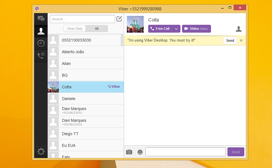The image size is (272, 168).
Task: Click BG's avatar placeholder
Action: tap(53, 75)
